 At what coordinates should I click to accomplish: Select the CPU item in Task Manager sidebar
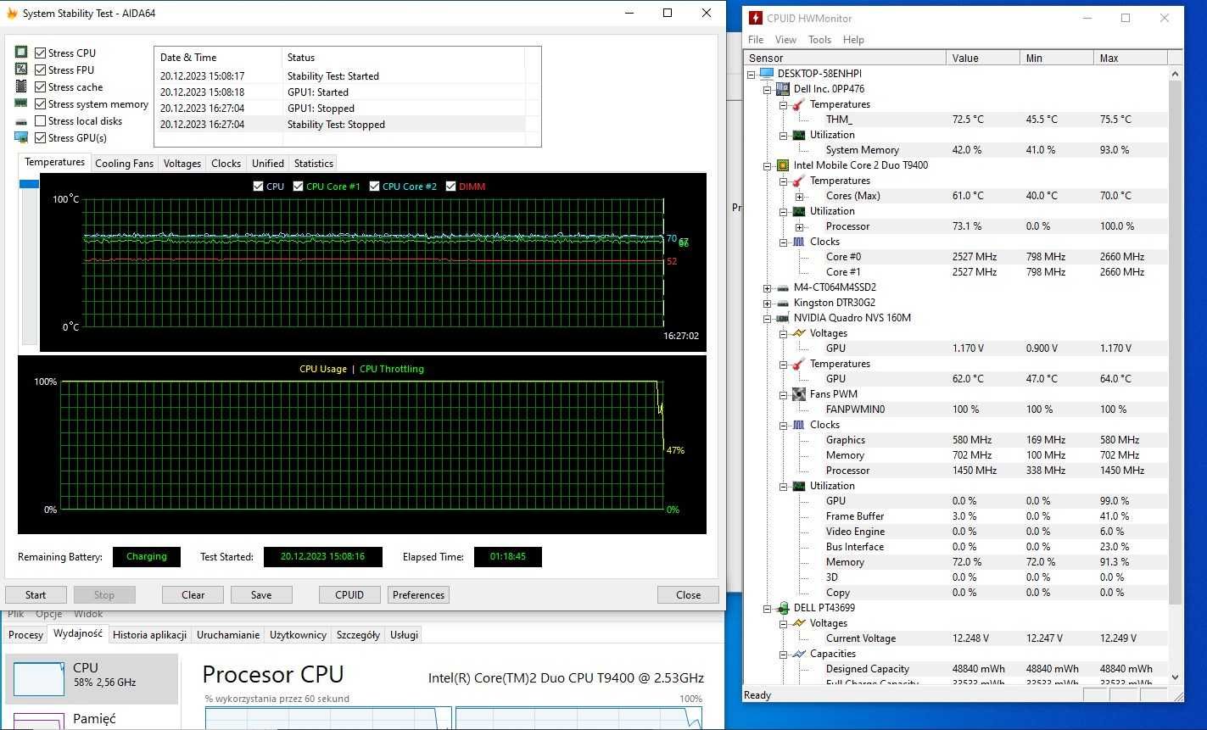click(92, 678)
